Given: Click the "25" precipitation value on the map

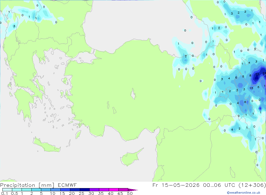Looking at the screenshot, I should [x=257, y=74].
